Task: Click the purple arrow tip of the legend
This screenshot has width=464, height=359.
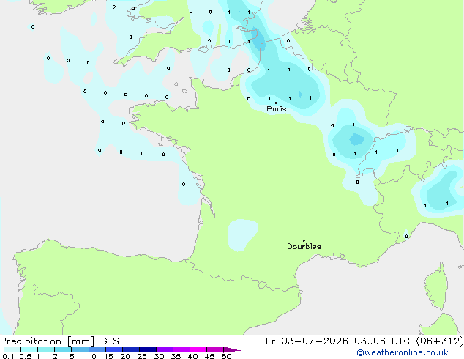Action: pyautogui.click(x=232, y=349)
